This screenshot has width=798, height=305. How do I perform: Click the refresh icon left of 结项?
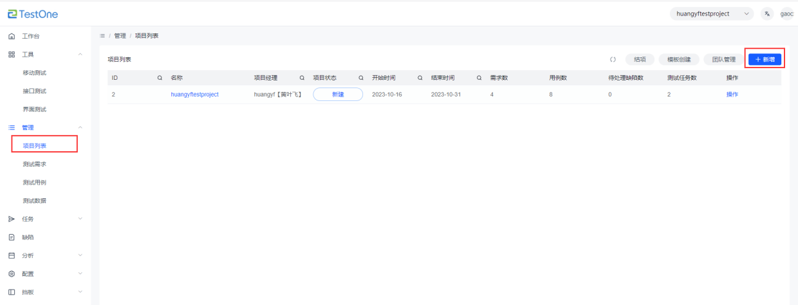613,59
